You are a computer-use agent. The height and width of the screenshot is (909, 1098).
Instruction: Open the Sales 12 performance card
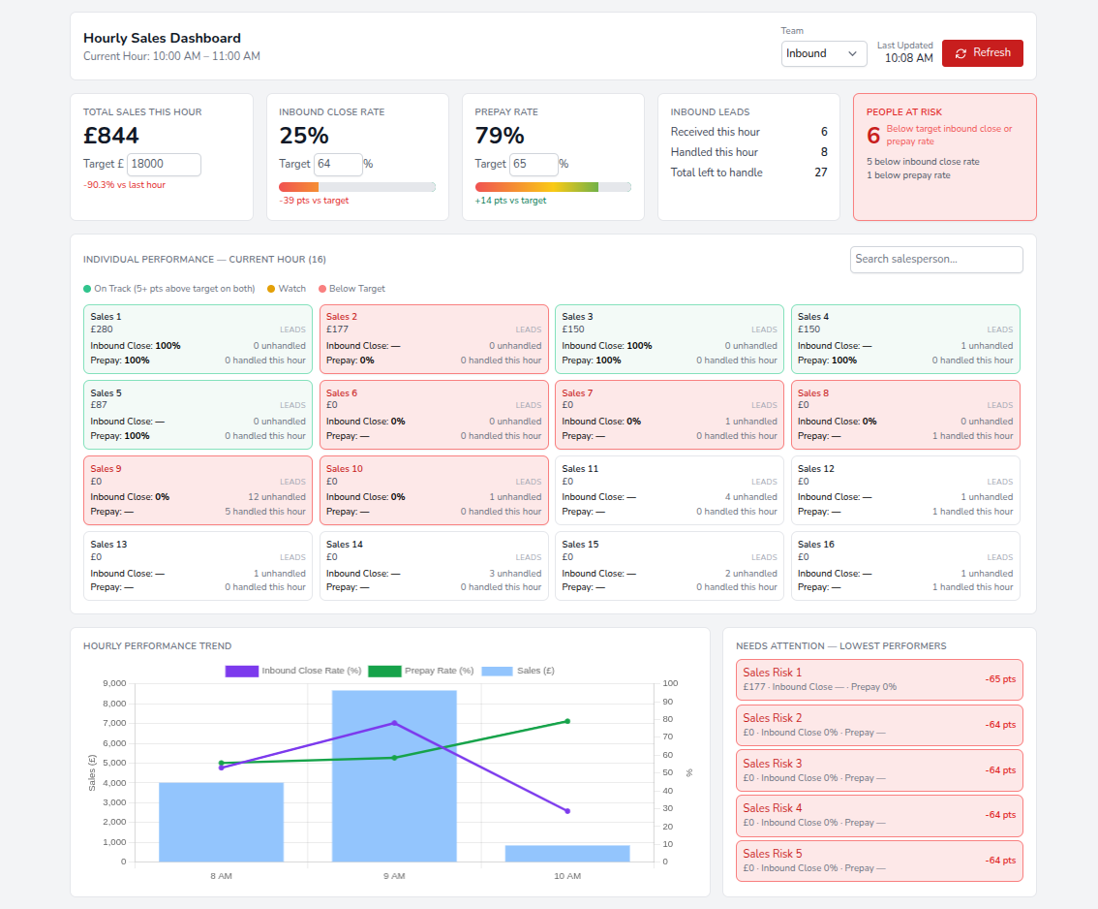coord(905,490)
